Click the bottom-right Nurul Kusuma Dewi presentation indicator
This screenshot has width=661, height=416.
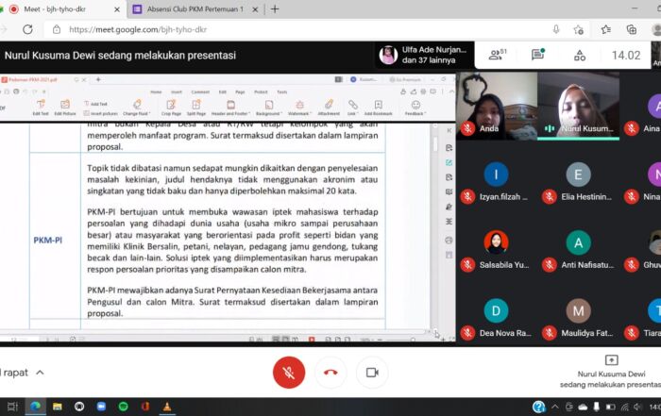pos(612,373)
